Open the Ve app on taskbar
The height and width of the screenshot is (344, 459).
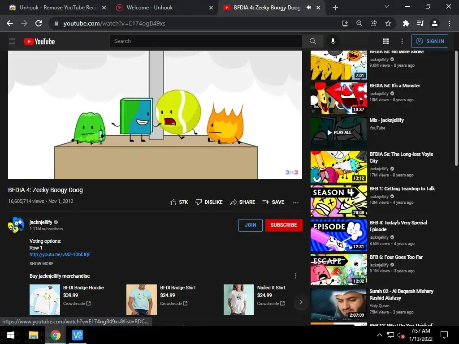coord(78,335)
